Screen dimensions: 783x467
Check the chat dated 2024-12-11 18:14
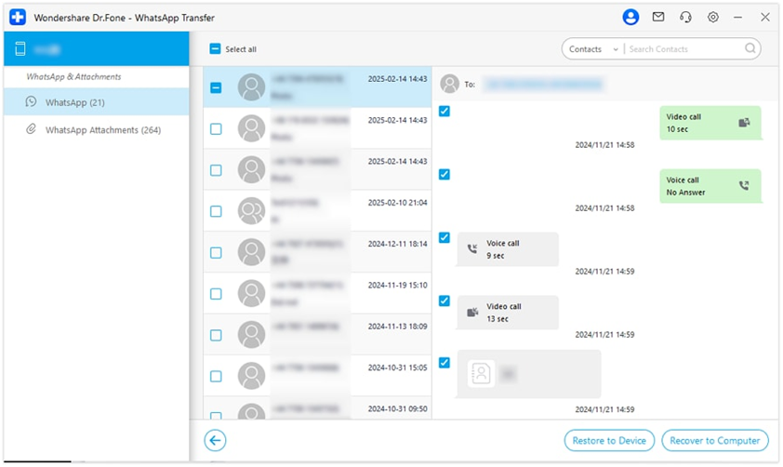tap(216, 253)
